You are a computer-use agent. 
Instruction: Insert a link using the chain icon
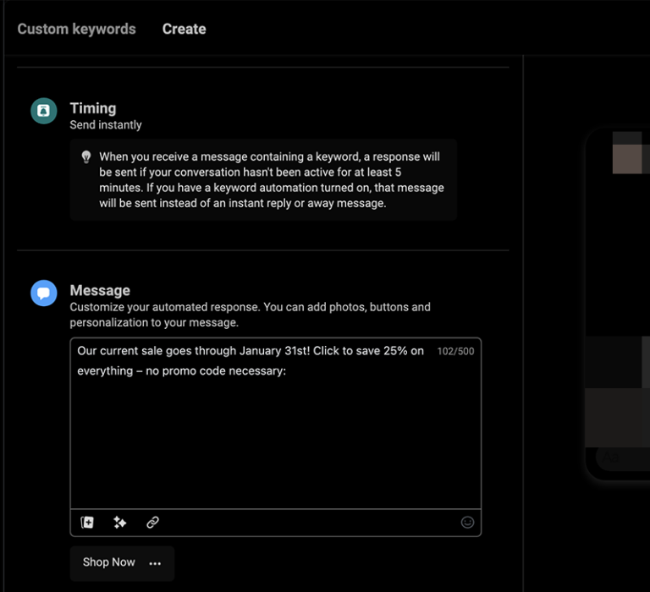[152, 523]
